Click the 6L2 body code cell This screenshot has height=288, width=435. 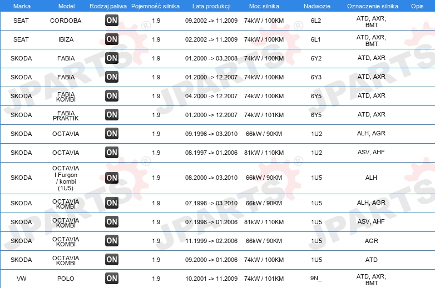click(x=316, y=21)
